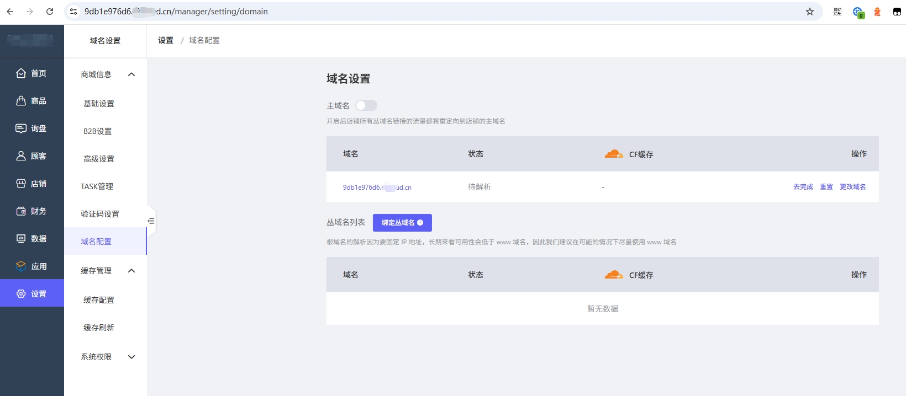Open the 基础设置 menu item
Viewport: 906px width, 396px height.
(99, 104)
